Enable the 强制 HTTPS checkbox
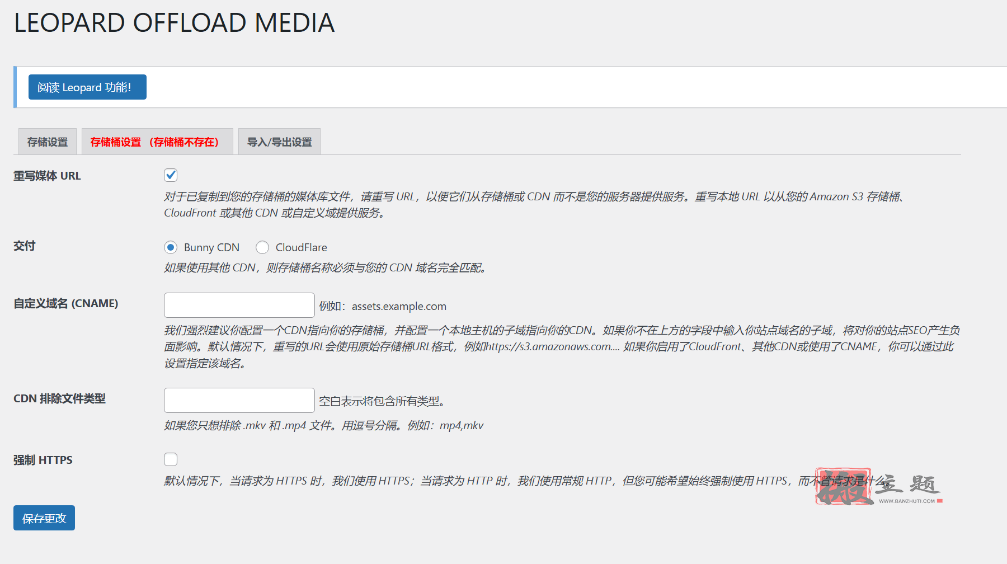 [171, 459]
